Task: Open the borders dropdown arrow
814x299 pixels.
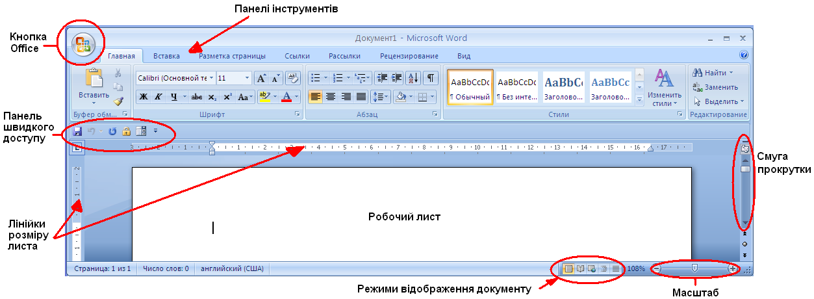Action: pyautogui.click(x=433, y=97)
